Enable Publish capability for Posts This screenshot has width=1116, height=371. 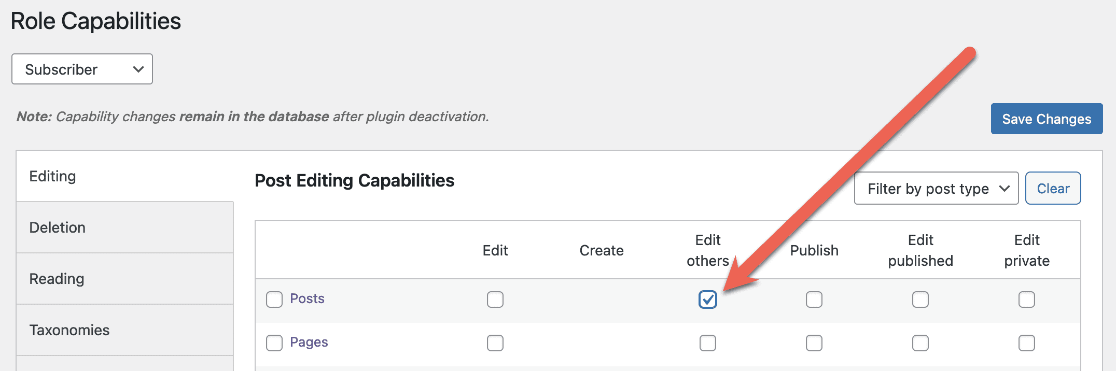pos(814,299)
